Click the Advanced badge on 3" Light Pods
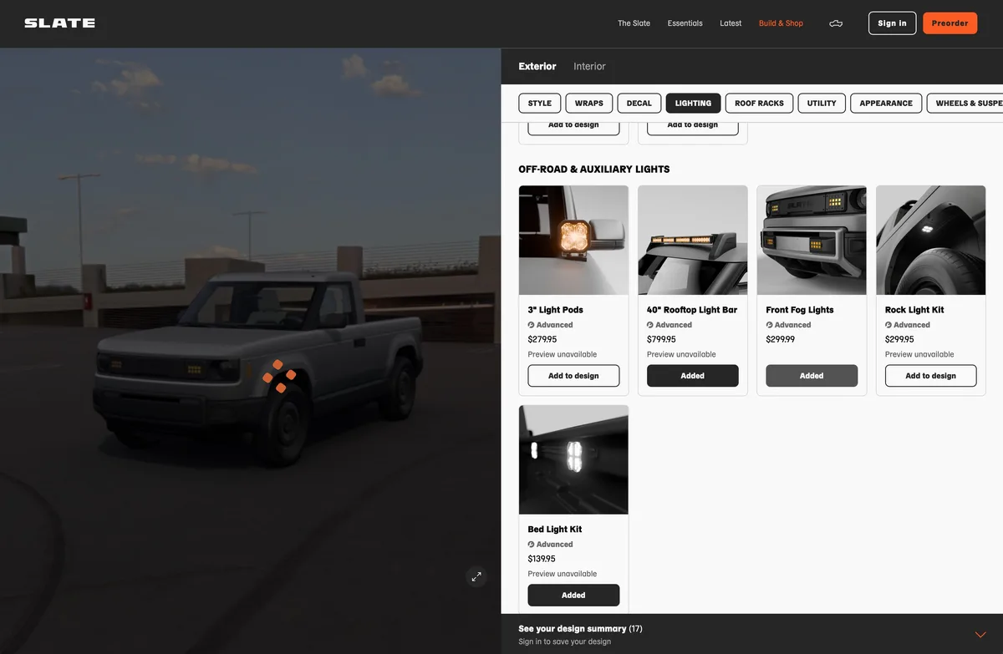This screenshot has height=654, width=1003. tap(550, 325)
